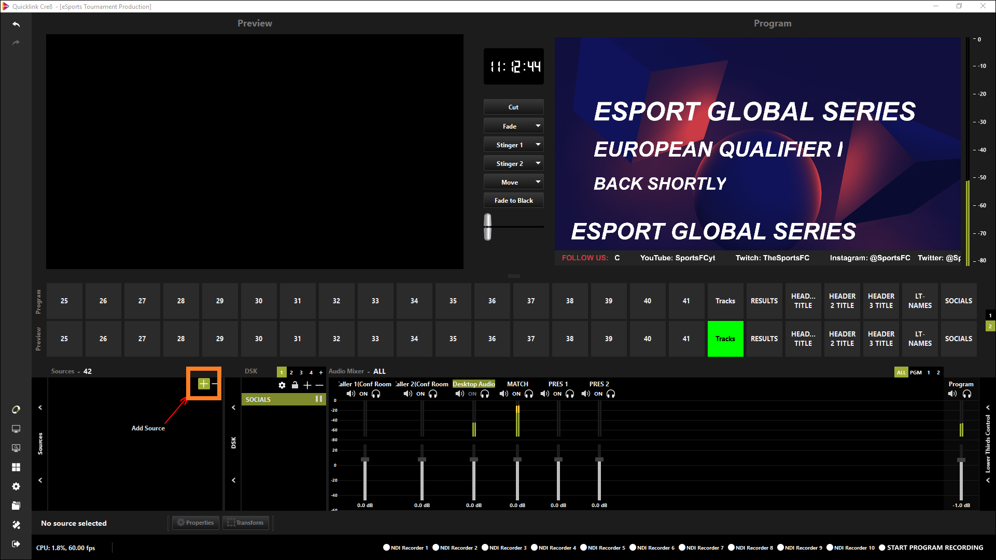Collapse Sources panel with upper chevron

tap(40, 408)
